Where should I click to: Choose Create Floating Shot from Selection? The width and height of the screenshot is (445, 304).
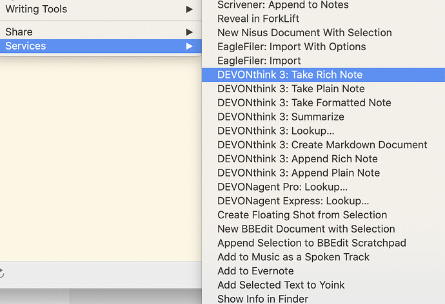(323, 215)
